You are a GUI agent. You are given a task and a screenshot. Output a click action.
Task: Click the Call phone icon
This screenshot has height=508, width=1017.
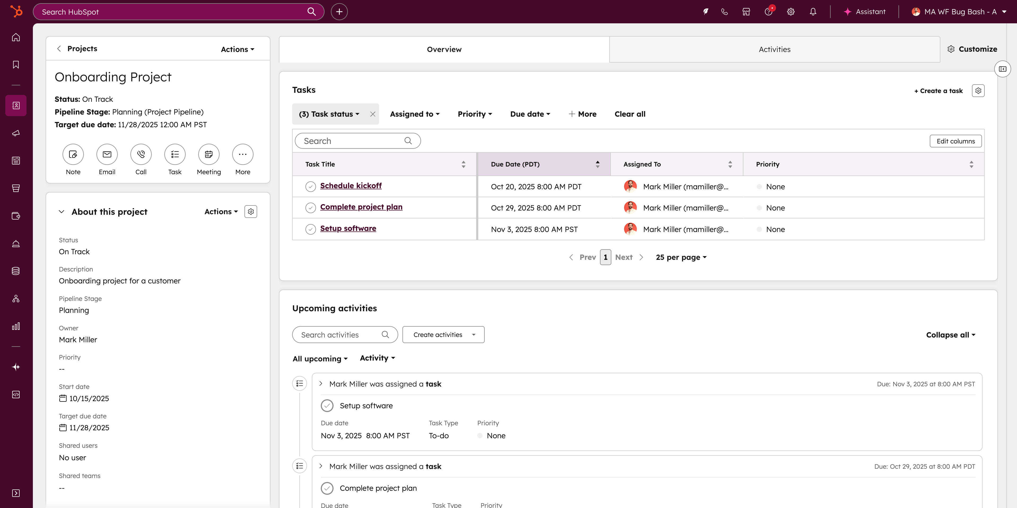141,154
